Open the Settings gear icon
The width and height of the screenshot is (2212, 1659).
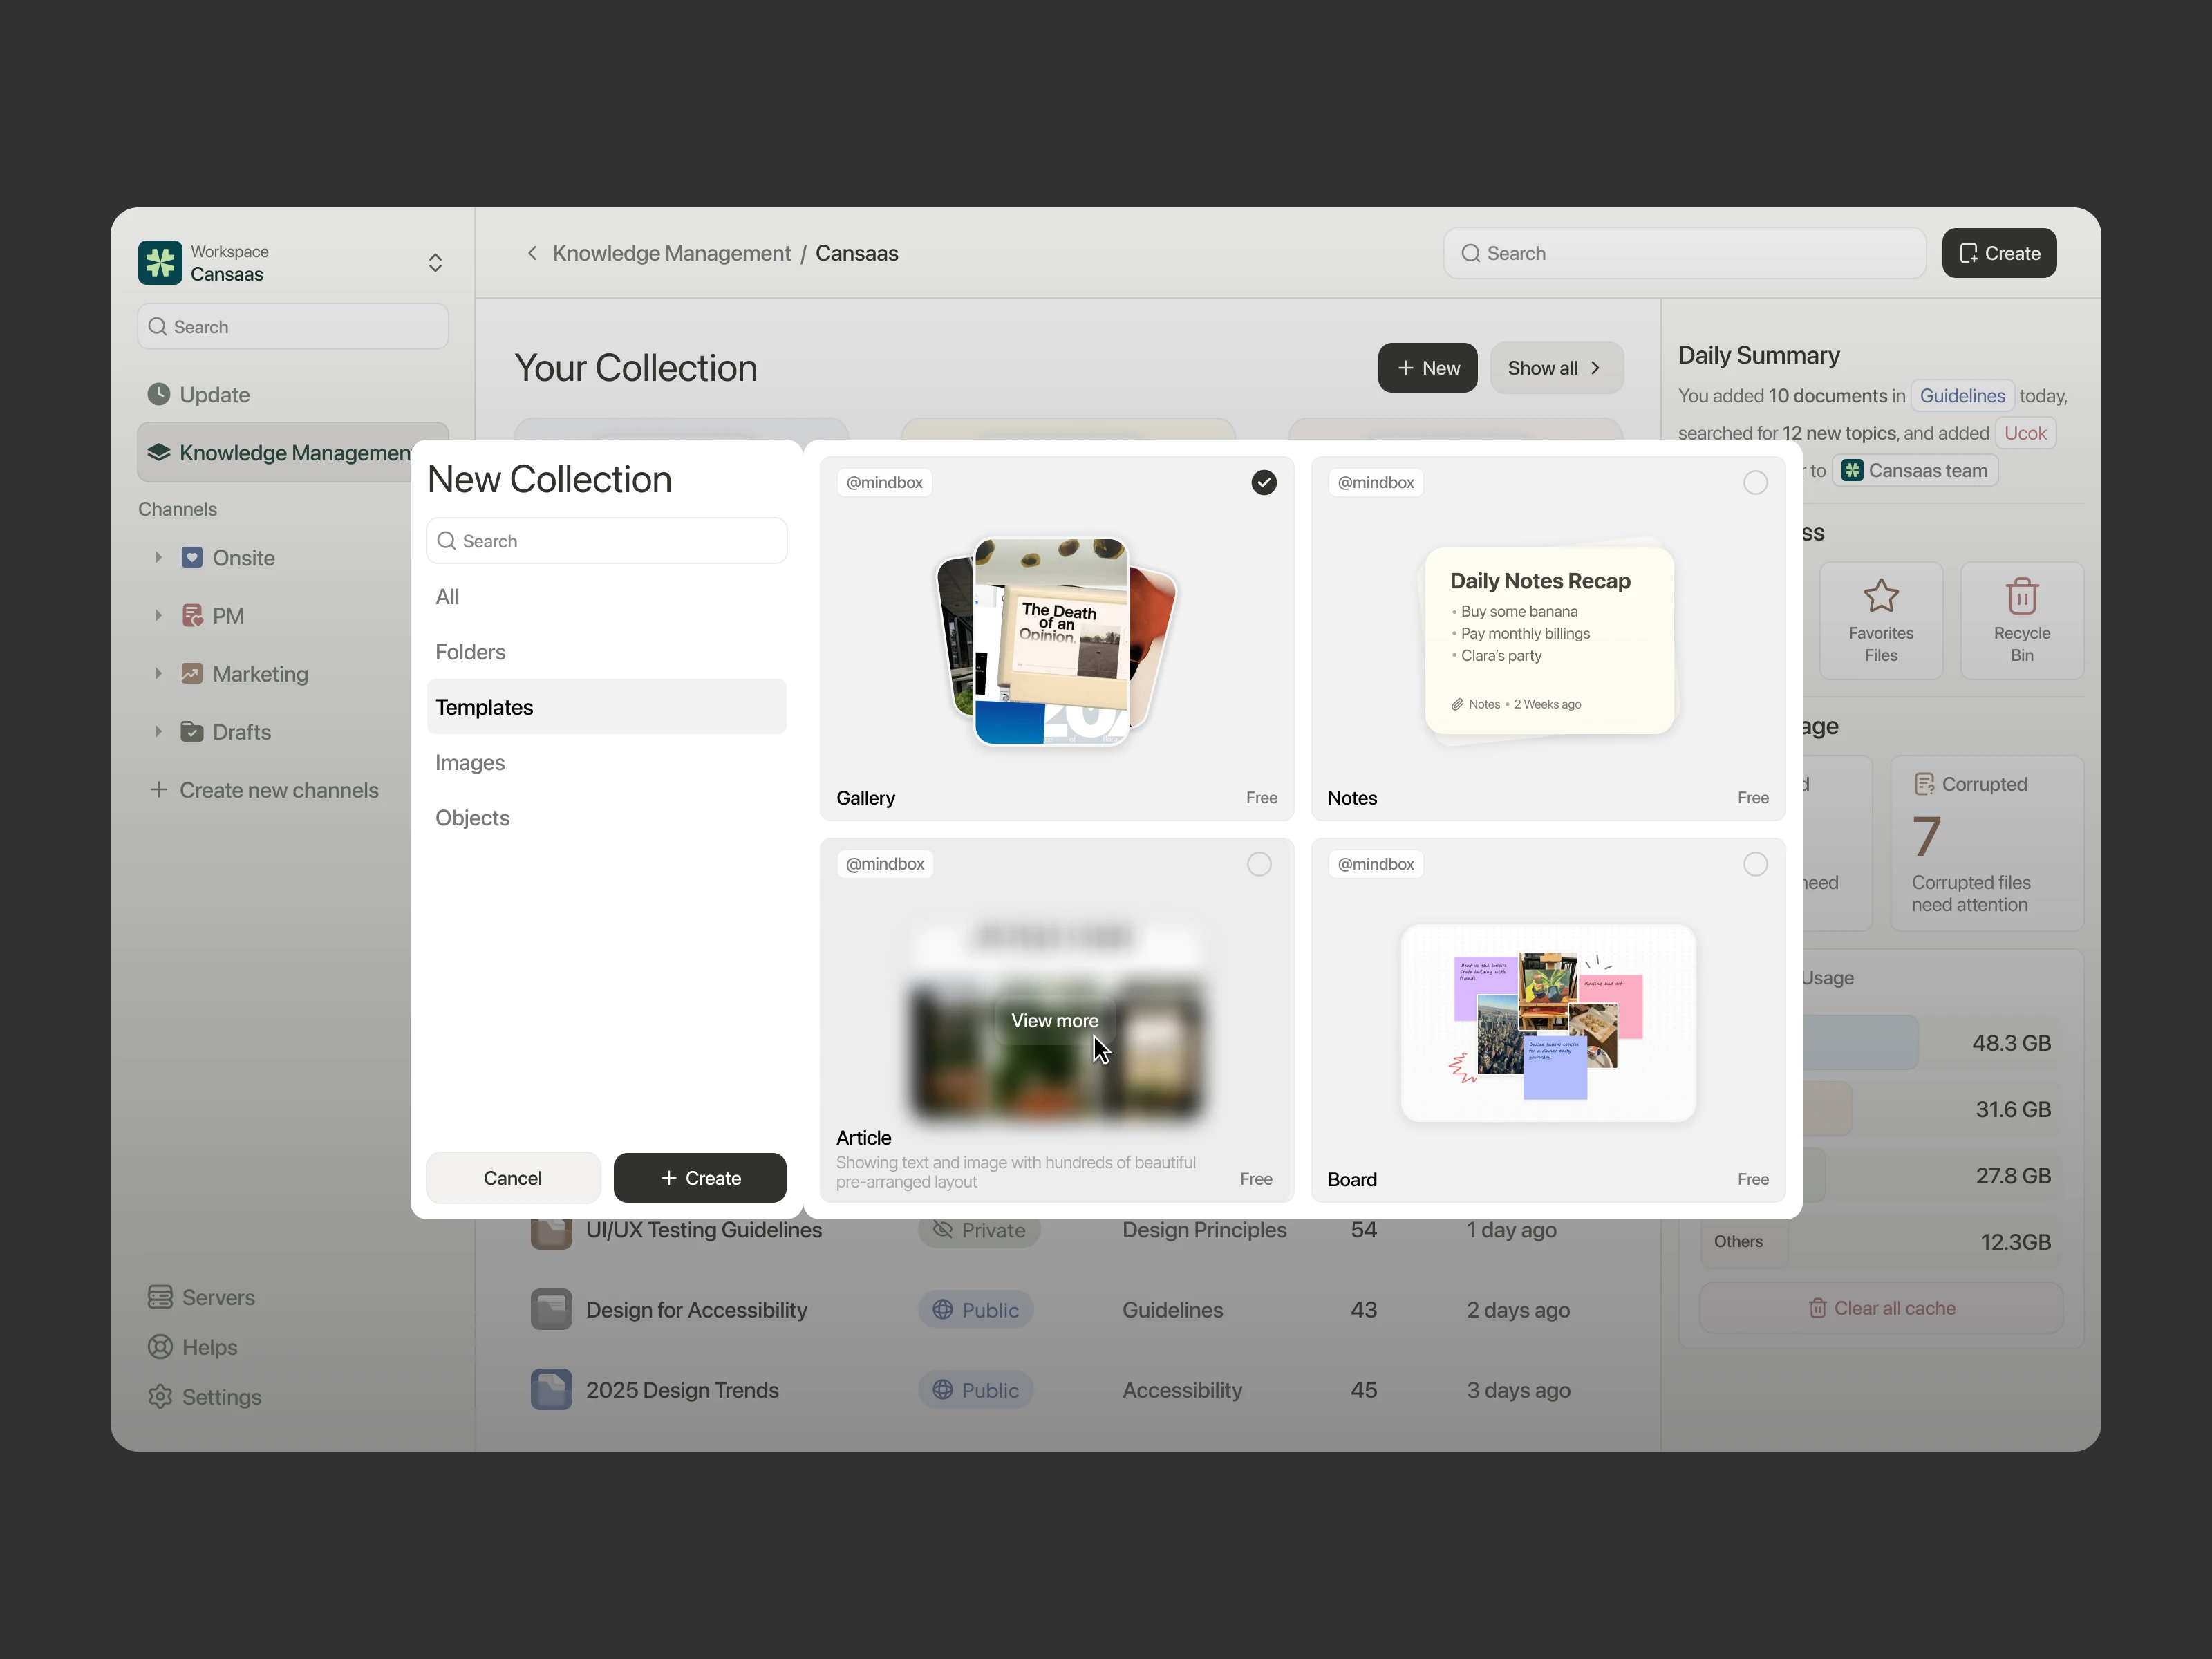pyautogui.click(x=160, y=1397)
